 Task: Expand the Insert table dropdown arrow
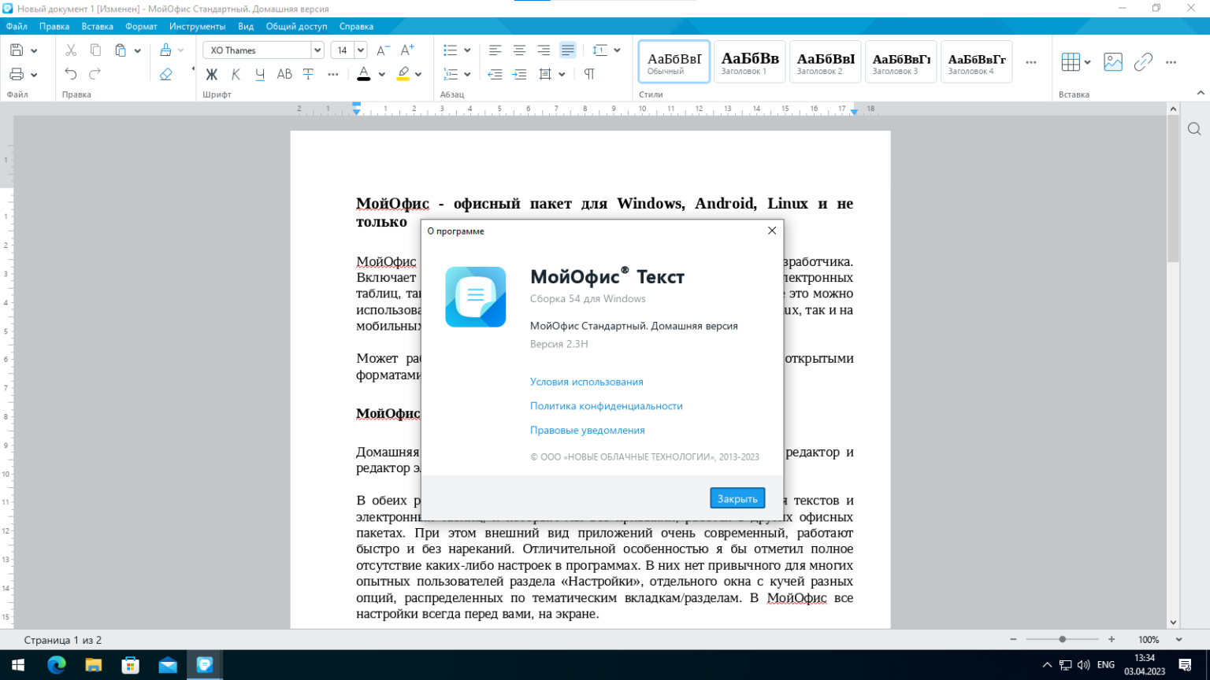pos(1087,62)
